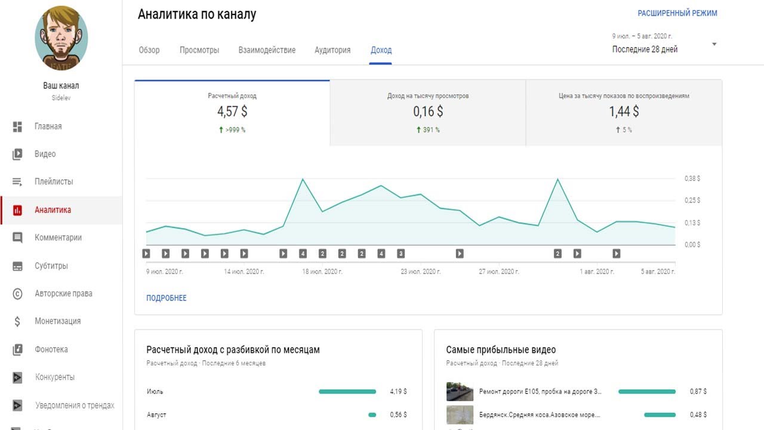This screenshot has width=764, height=430.
Task: Click the Август revenue bar
Action: pyautogui.click(x=372, y=414)
